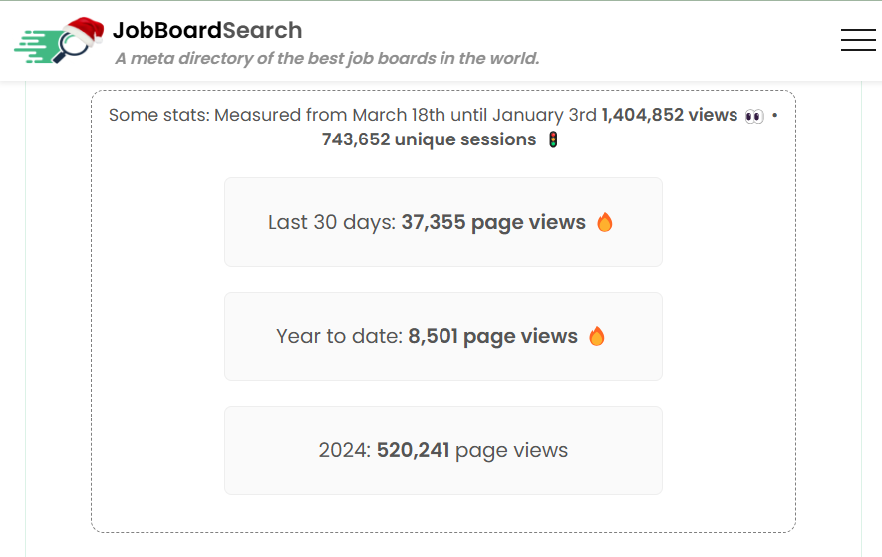Viewport: 882px width, 557px height.
Task: Click the Santa hat on the logo
Action: click(x=85, y=30)
